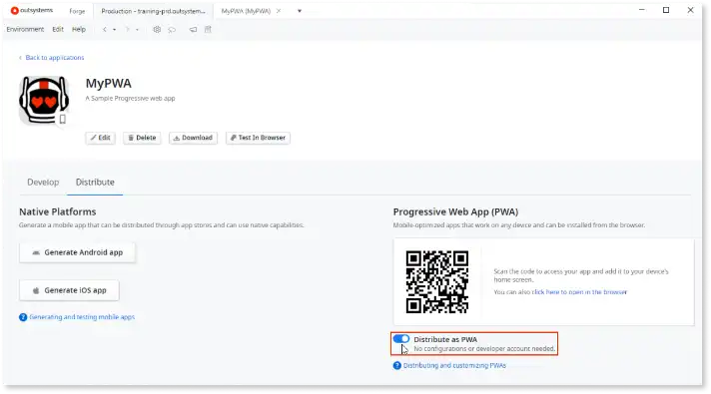Click Generate iOS app button

(69, 290)
